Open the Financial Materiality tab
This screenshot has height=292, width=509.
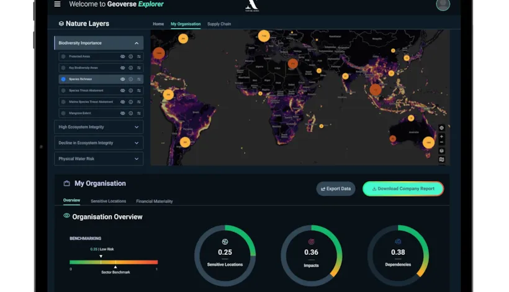click(155, 201)
